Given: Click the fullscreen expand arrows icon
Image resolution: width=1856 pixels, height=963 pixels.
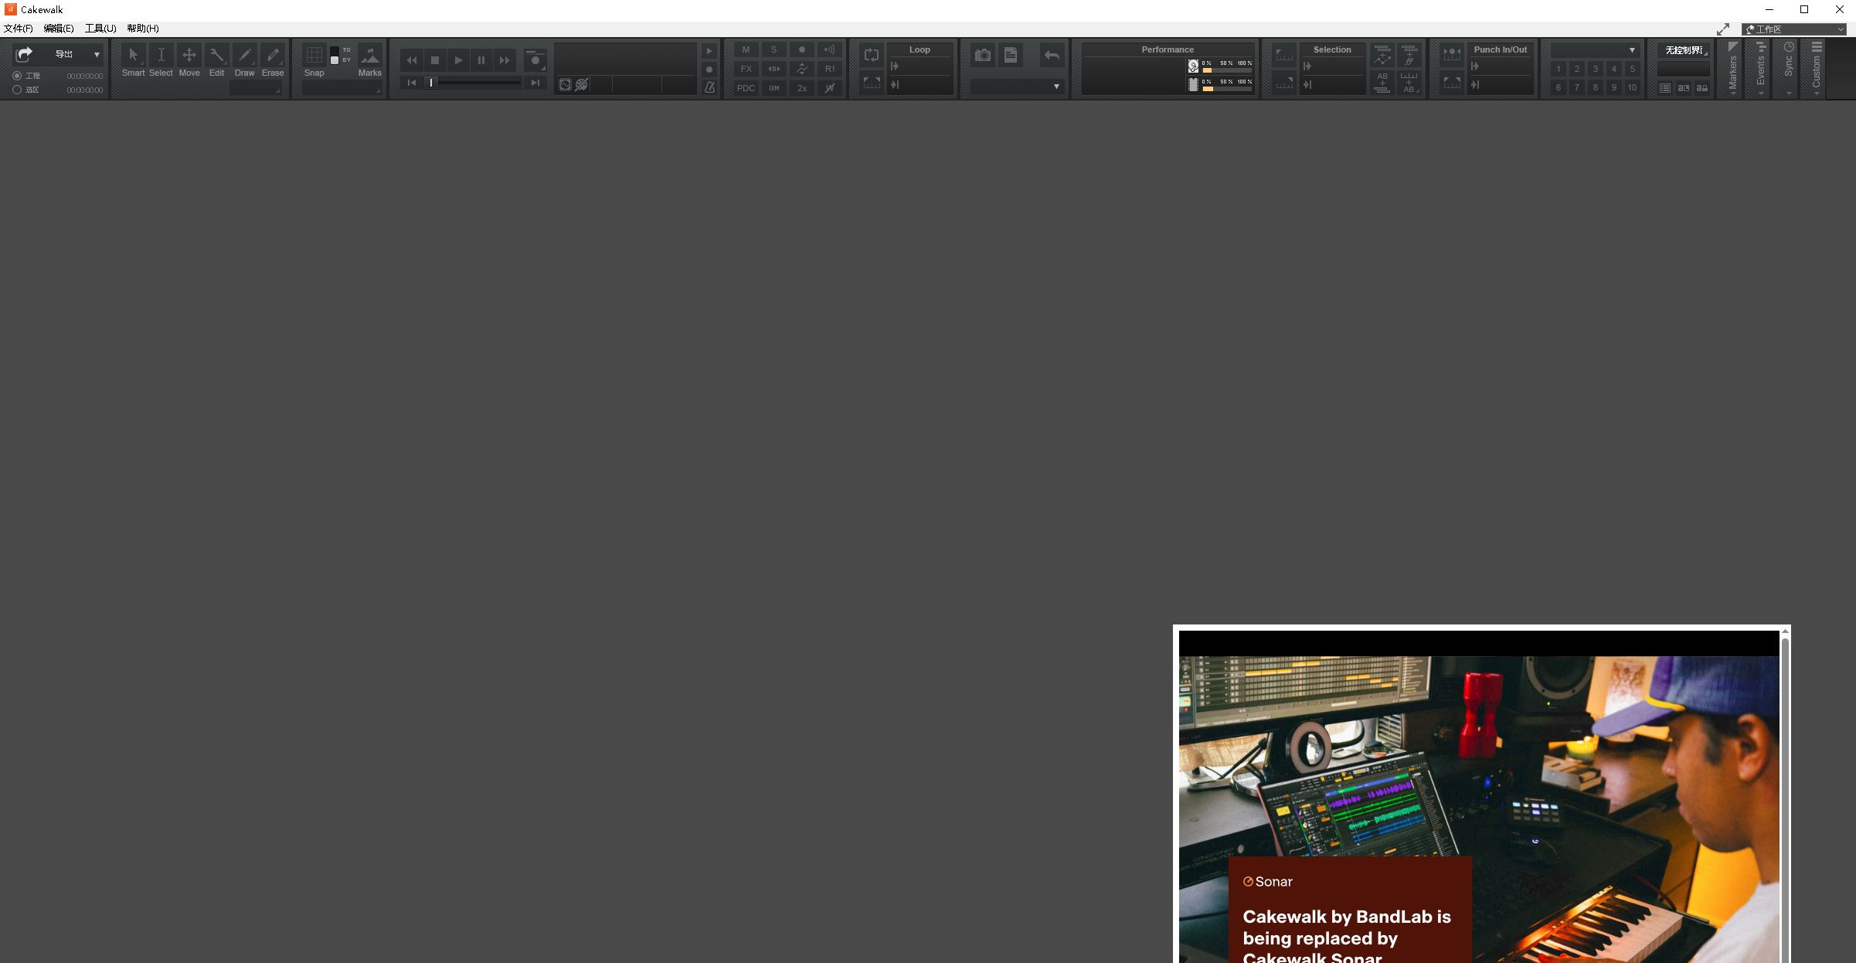Looking at the screenshot, I should (1723, 29).
